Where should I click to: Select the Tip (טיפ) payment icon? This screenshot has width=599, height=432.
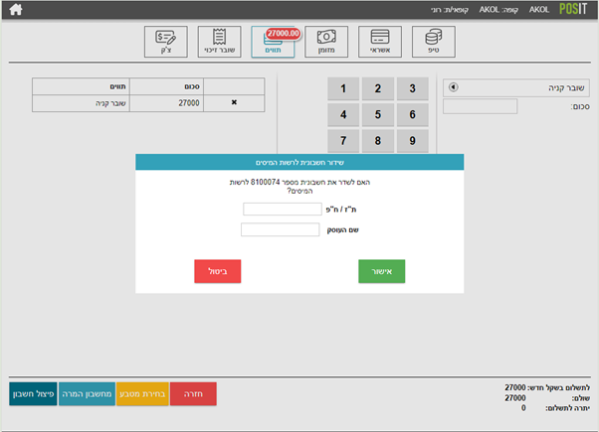pyautogui.click(x=433, y=40)
